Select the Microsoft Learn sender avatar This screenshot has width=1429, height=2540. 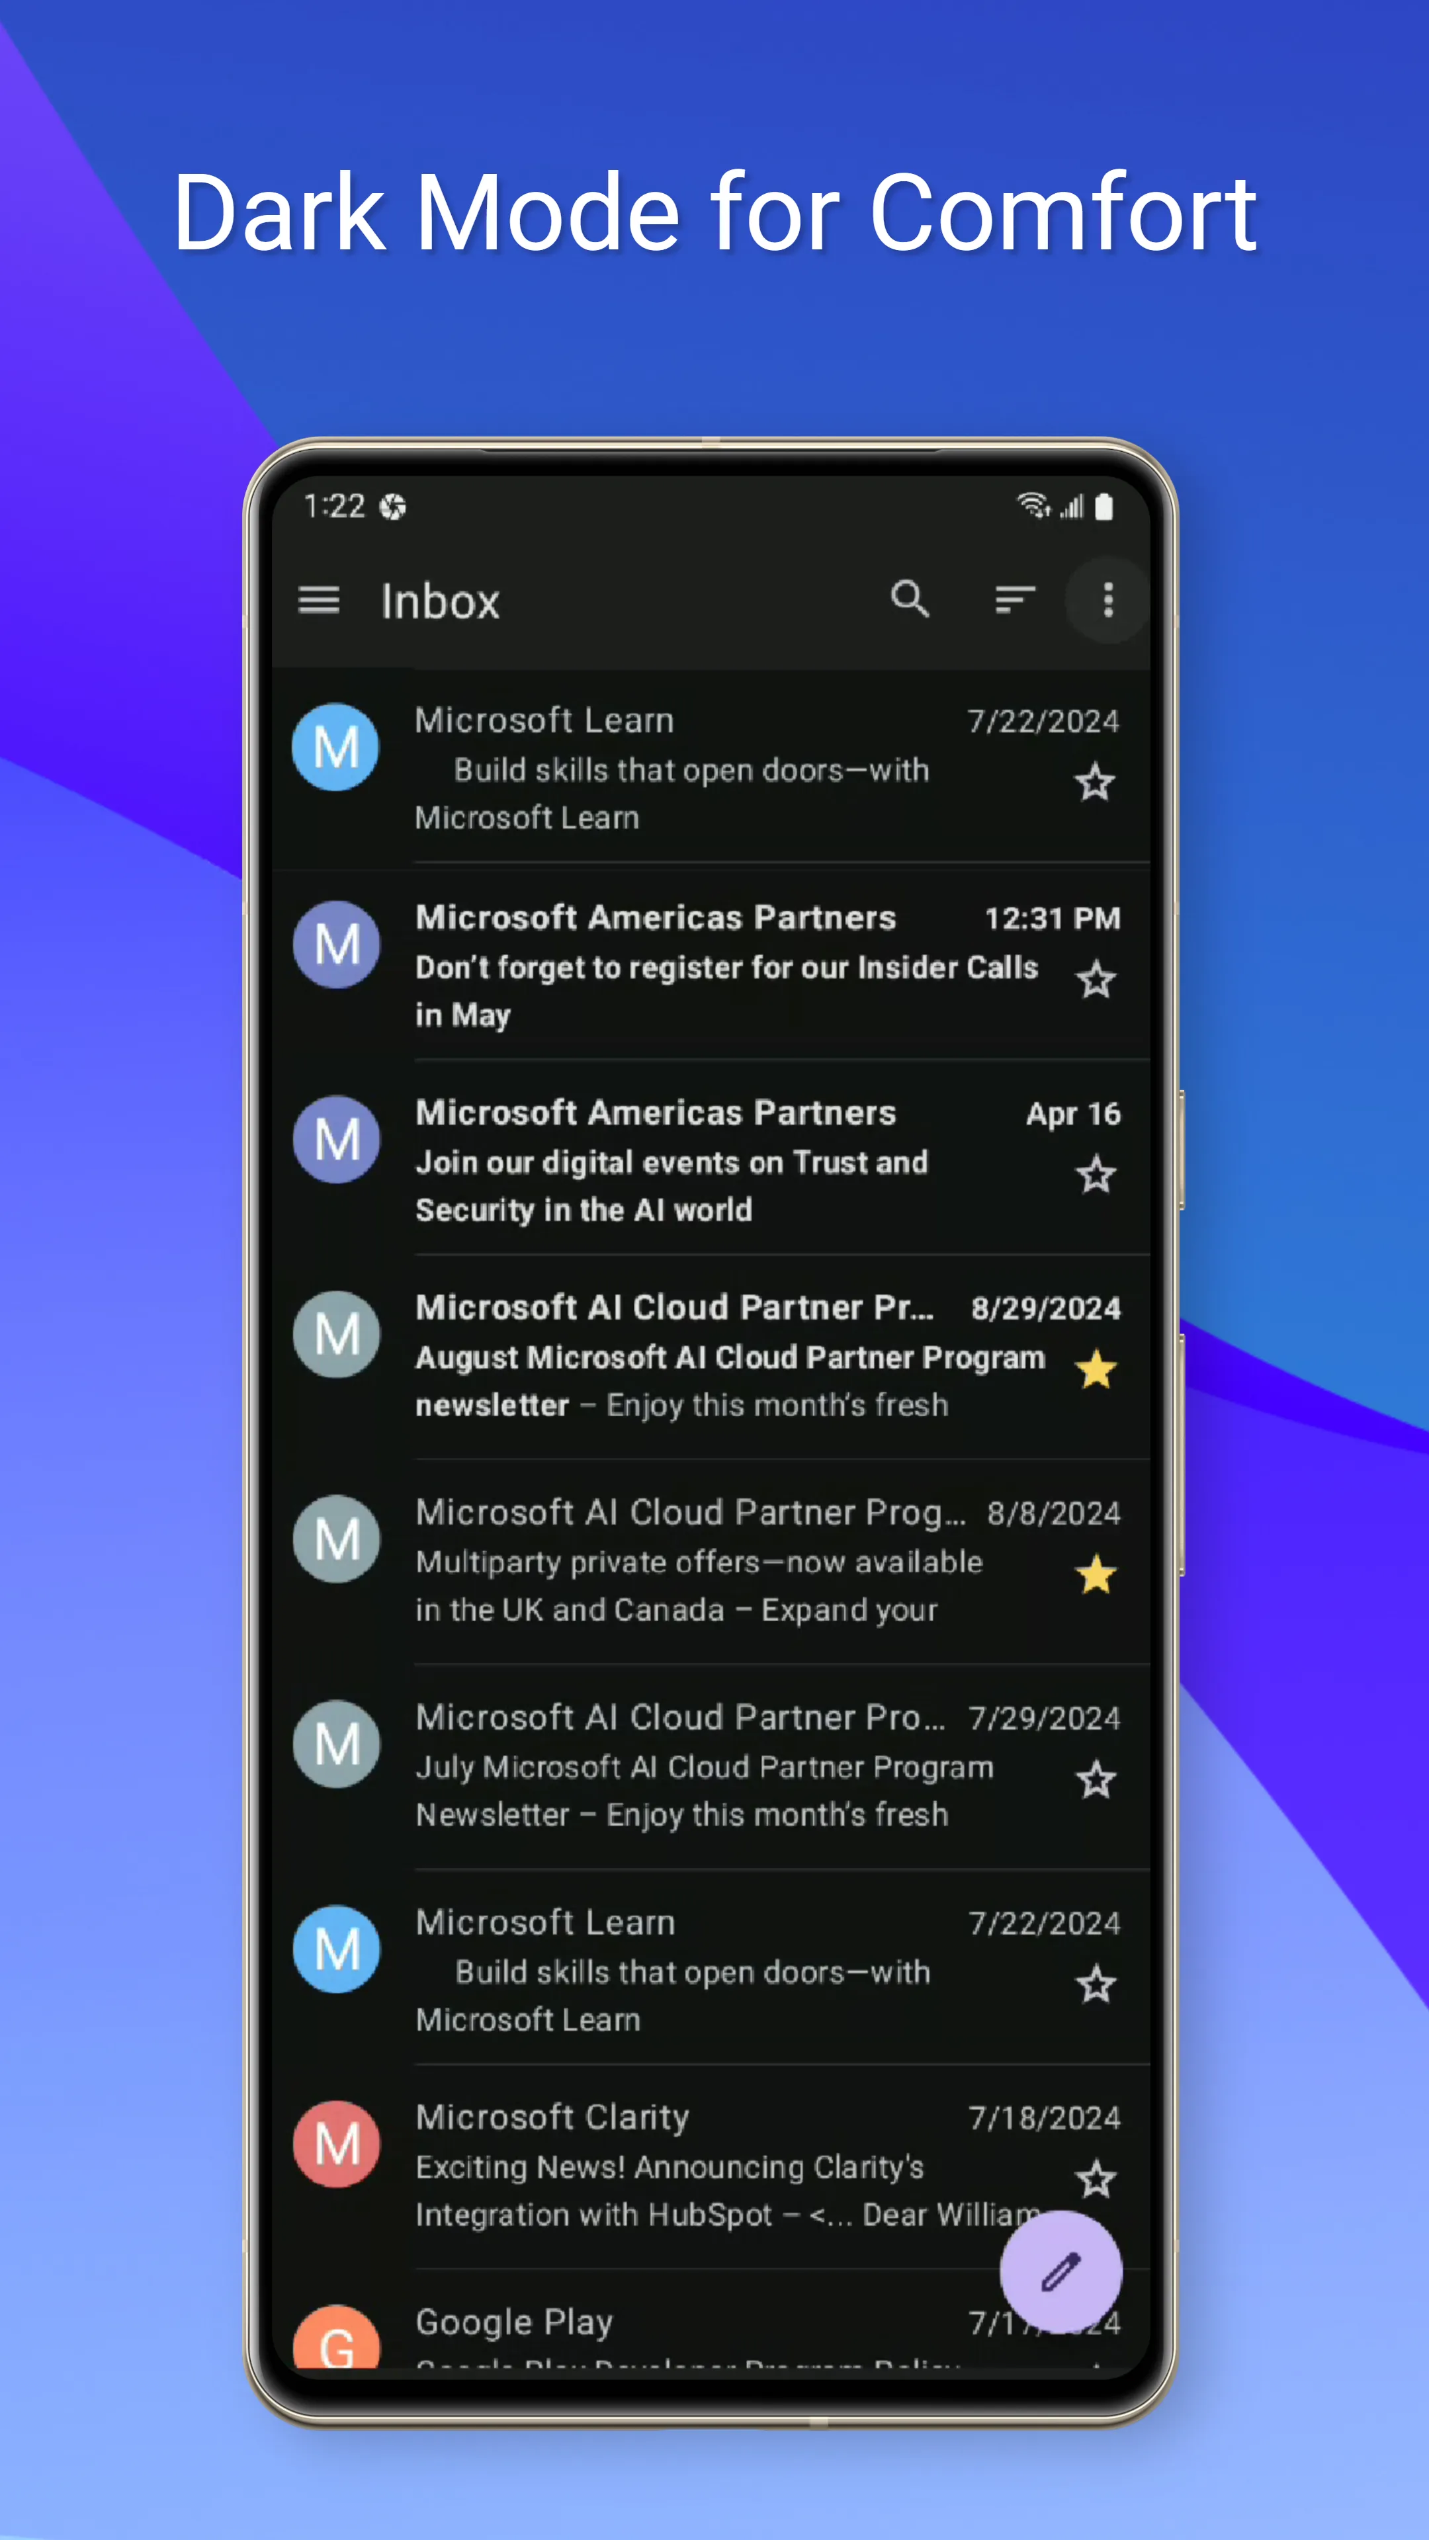click(x=336, y=746)
